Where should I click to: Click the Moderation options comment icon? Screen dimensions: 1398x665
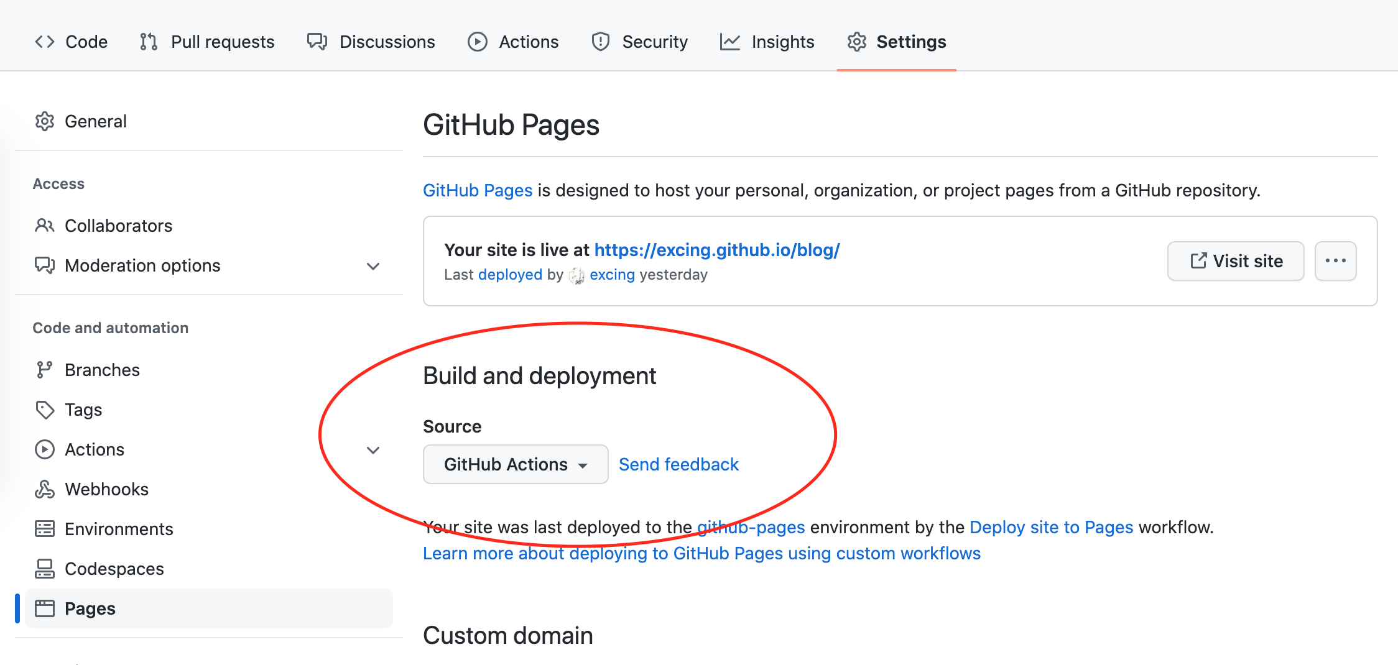[45, 265]
